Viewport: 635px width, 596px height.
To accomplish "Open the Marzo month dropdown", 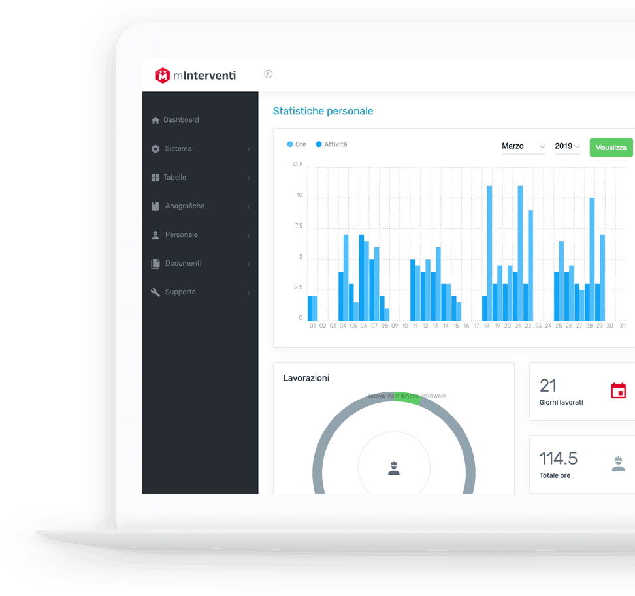I will point(523,146).
